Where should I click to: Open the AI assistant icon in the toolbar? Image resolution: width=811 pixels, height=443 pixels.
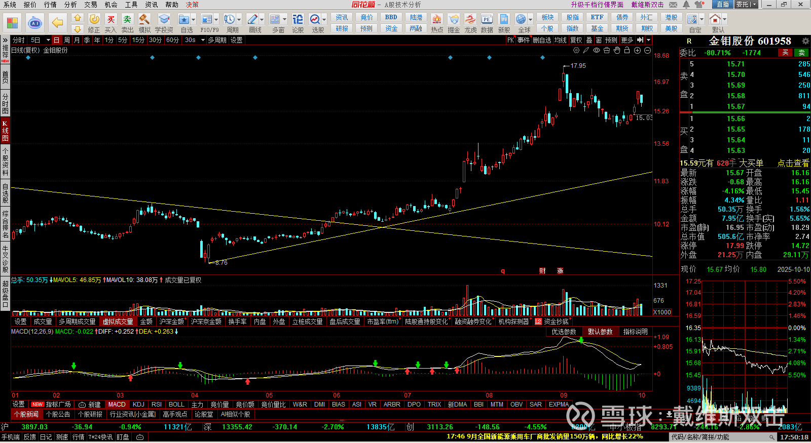tap(35, 23)
